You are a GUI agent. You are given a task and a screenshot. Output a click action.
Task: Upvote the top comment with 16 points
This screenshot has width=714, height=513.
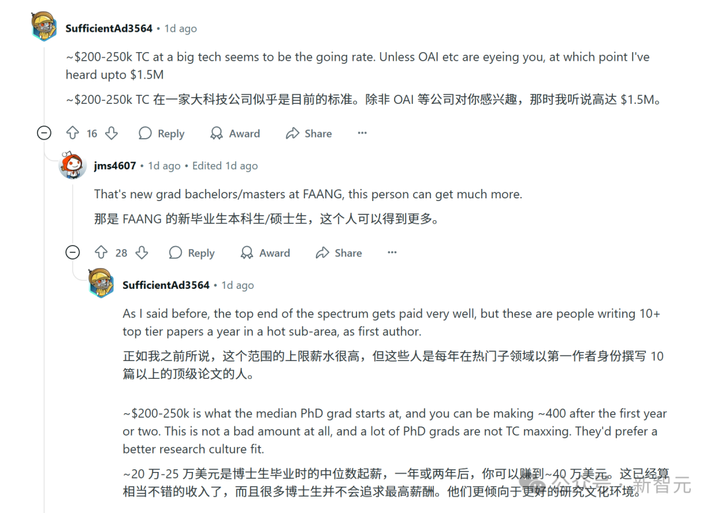coord(72,134)
